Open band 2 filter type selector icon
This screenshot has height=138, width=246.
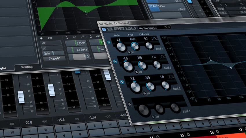(171, 77)
